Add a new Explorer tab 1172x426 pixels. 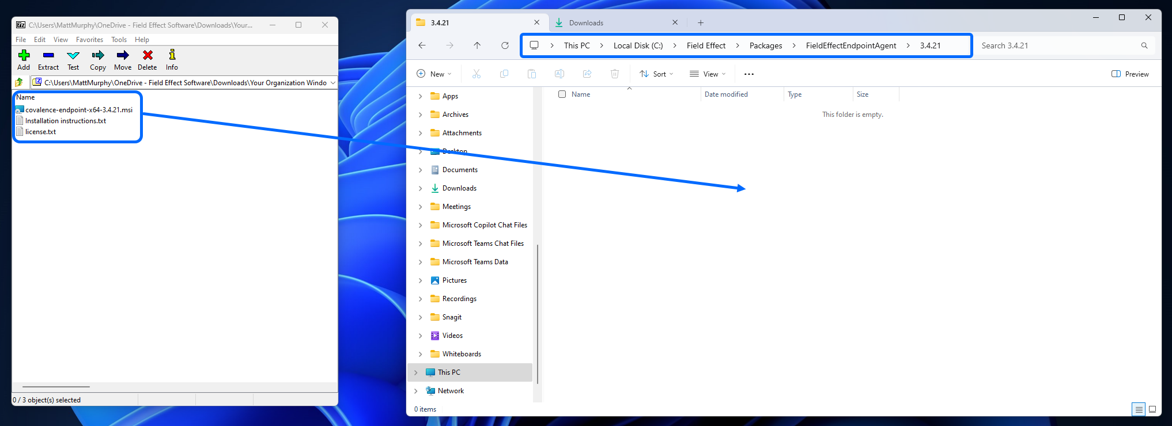click(x=701, y=23)
